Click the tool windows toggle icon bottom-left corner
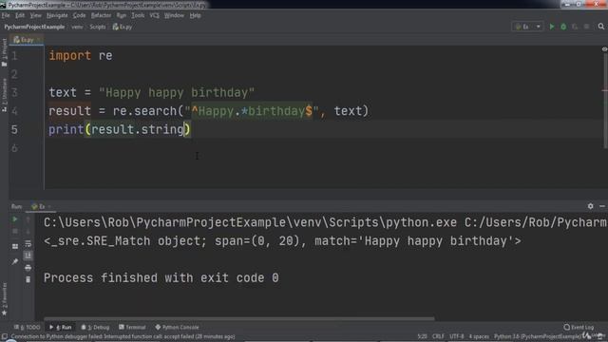This screenshot has height=342, width=608. pyautogui.click(x=4, y=336)
